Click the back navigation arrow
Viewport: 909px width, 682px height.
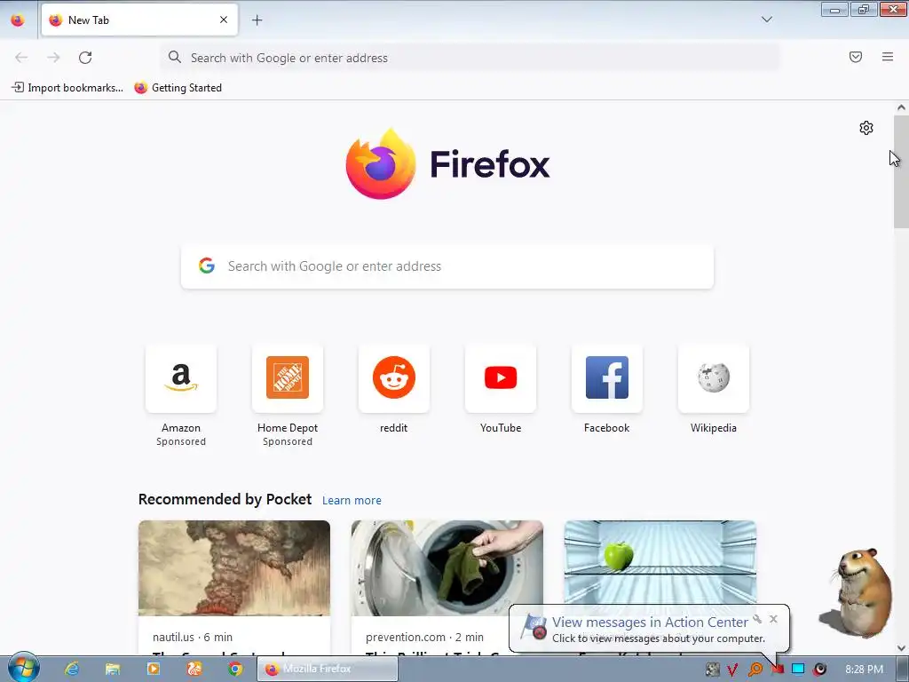pyautogui.click(x=21, y=58)
